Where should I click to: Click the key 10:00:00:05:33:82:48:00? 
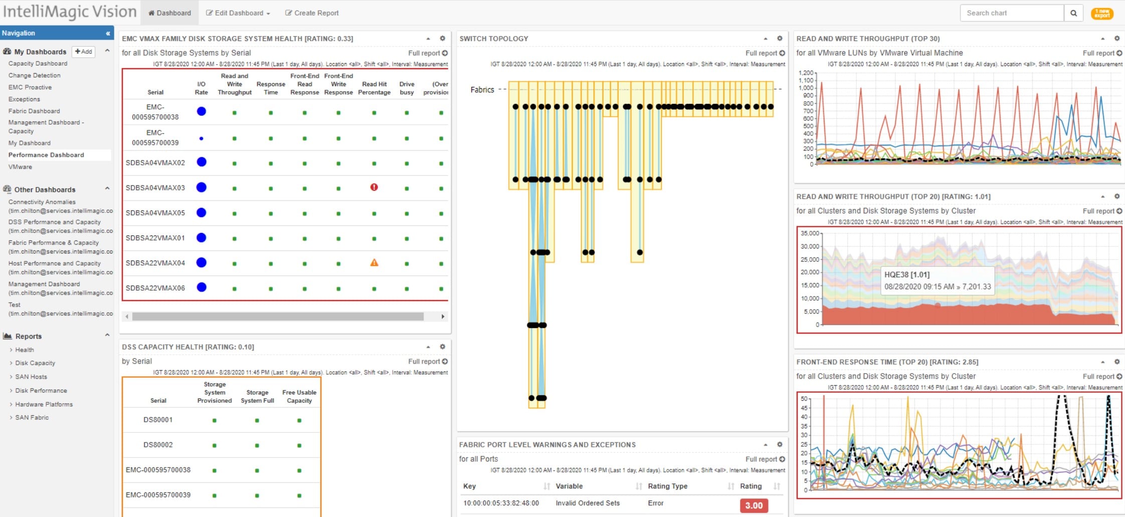click(x=501, y=503)
